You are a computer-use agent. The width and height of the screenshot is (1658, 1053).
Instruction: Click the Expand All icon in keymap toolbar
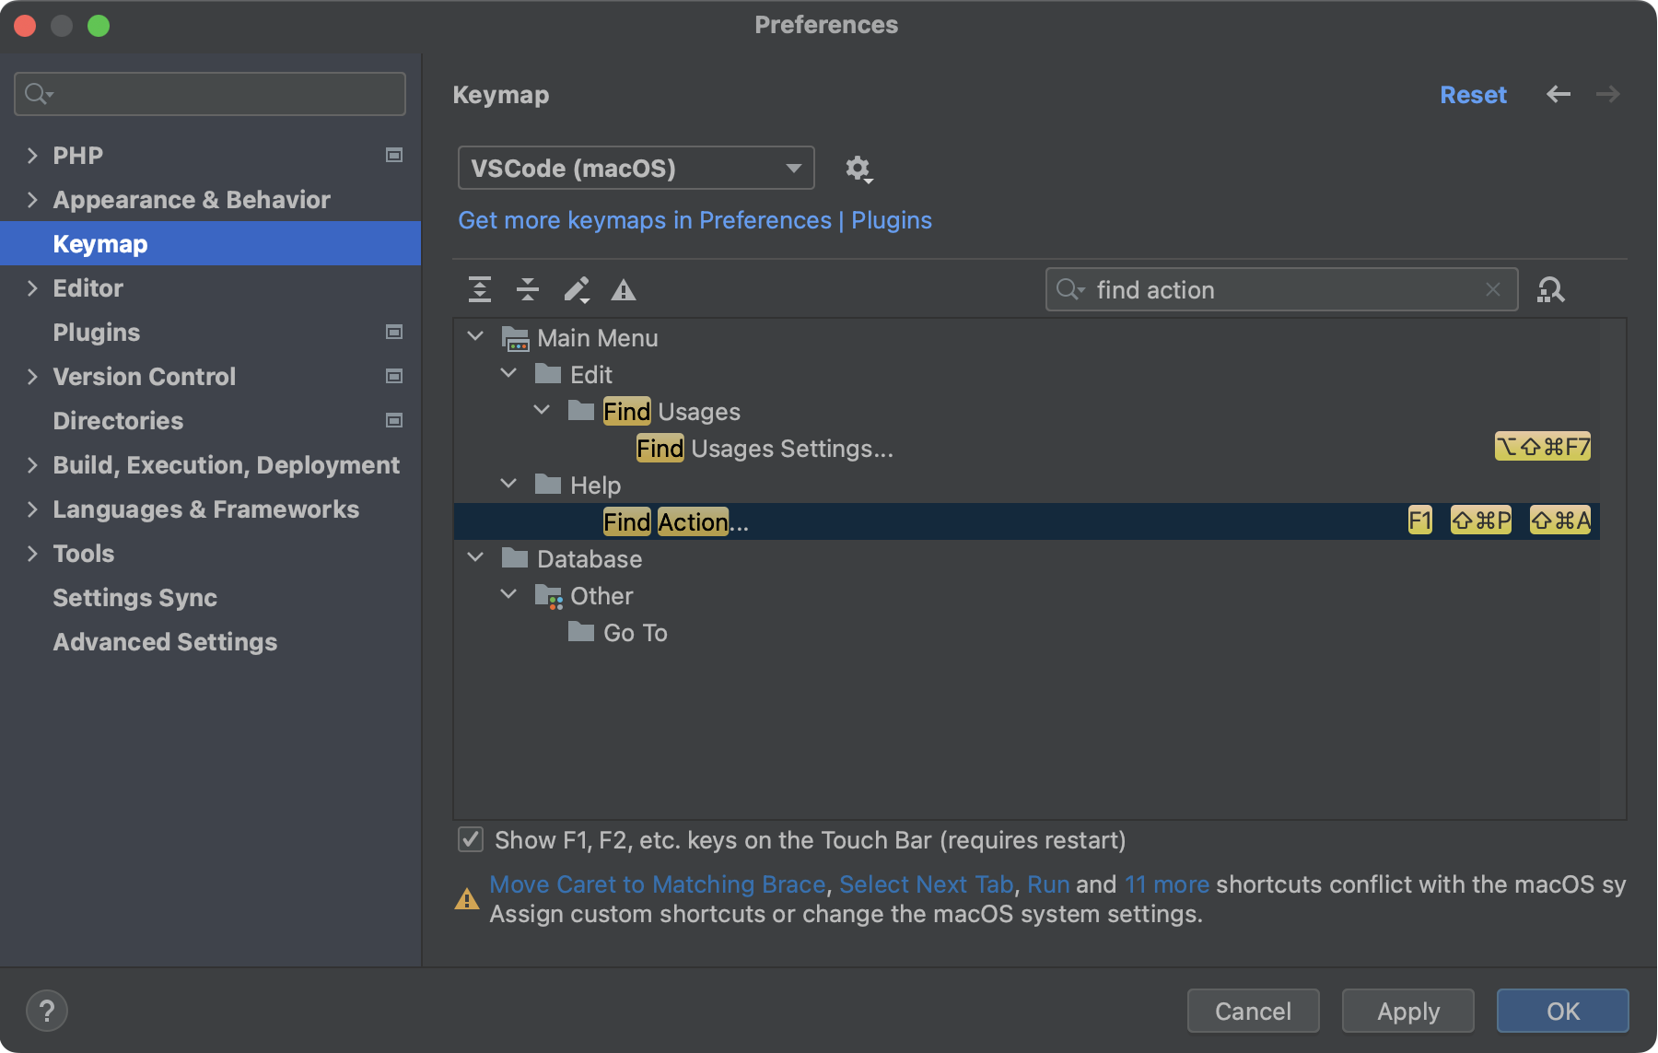point(480,290)
